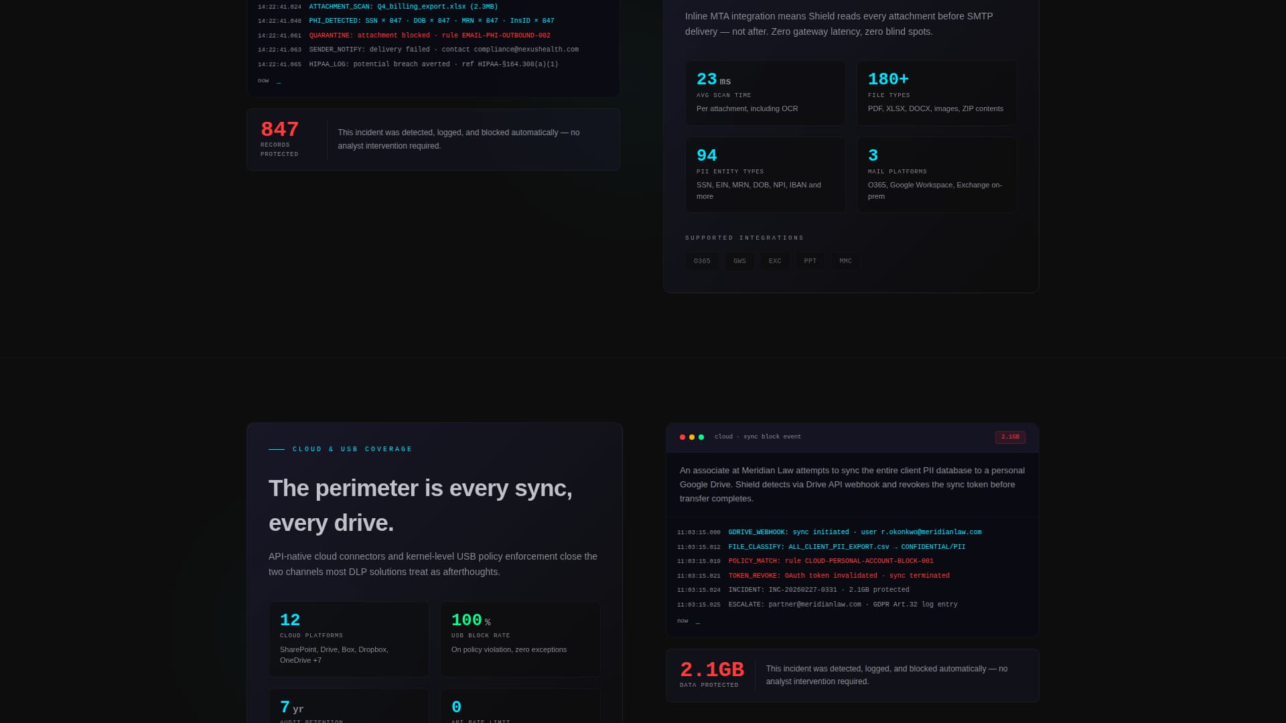Click the red 2.1GB badge in terminal header
Screen dimensions: 1286x723
[x=1010, y=437]
